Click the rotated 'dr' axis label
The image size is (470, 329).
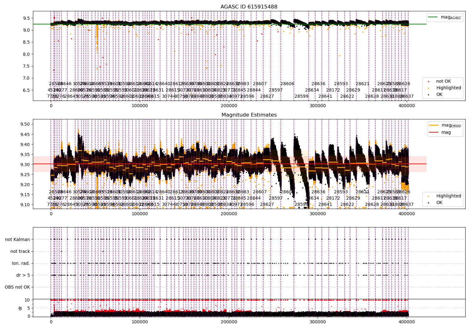click(20, 308)
